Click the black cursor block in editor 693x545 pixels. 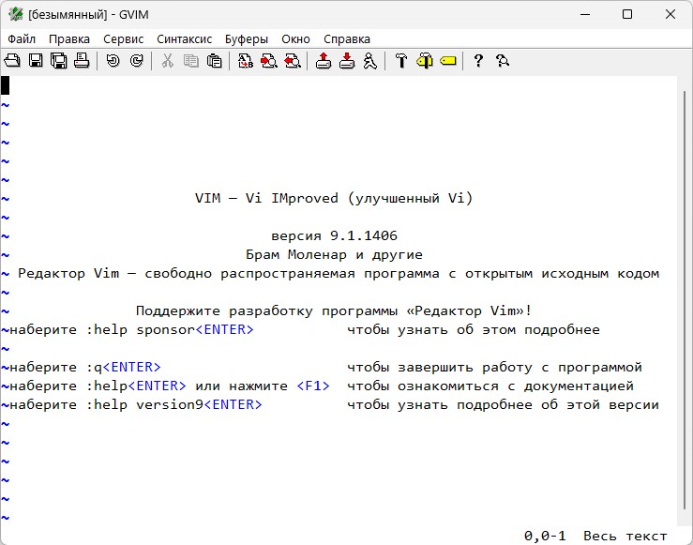tap(5, 85)
